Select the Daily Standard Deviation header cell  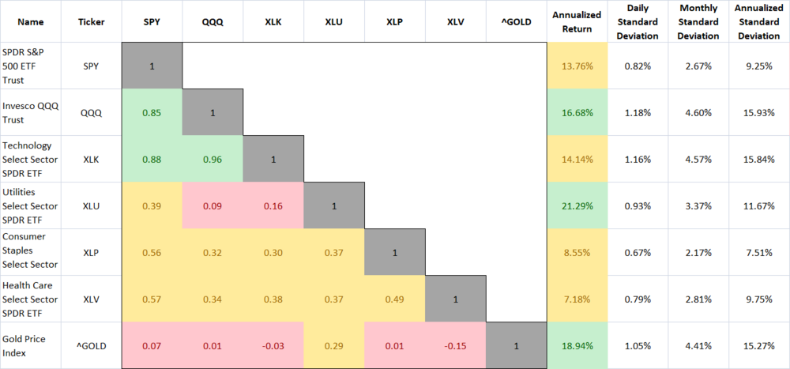pyautogui.click(x=637, y=21)
